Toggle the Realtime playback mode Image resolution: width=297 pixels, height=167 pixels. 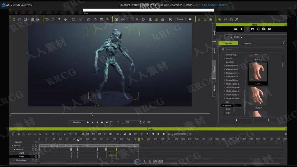(x=77, y=122)
